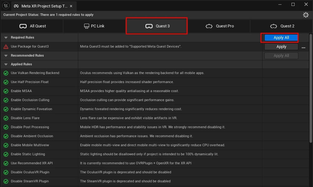Image resolution: width=313 pixels, height=187 pixels.
Task: Select the 'Disable SteamVR Plugin' rule name
Action: point(30,181)
